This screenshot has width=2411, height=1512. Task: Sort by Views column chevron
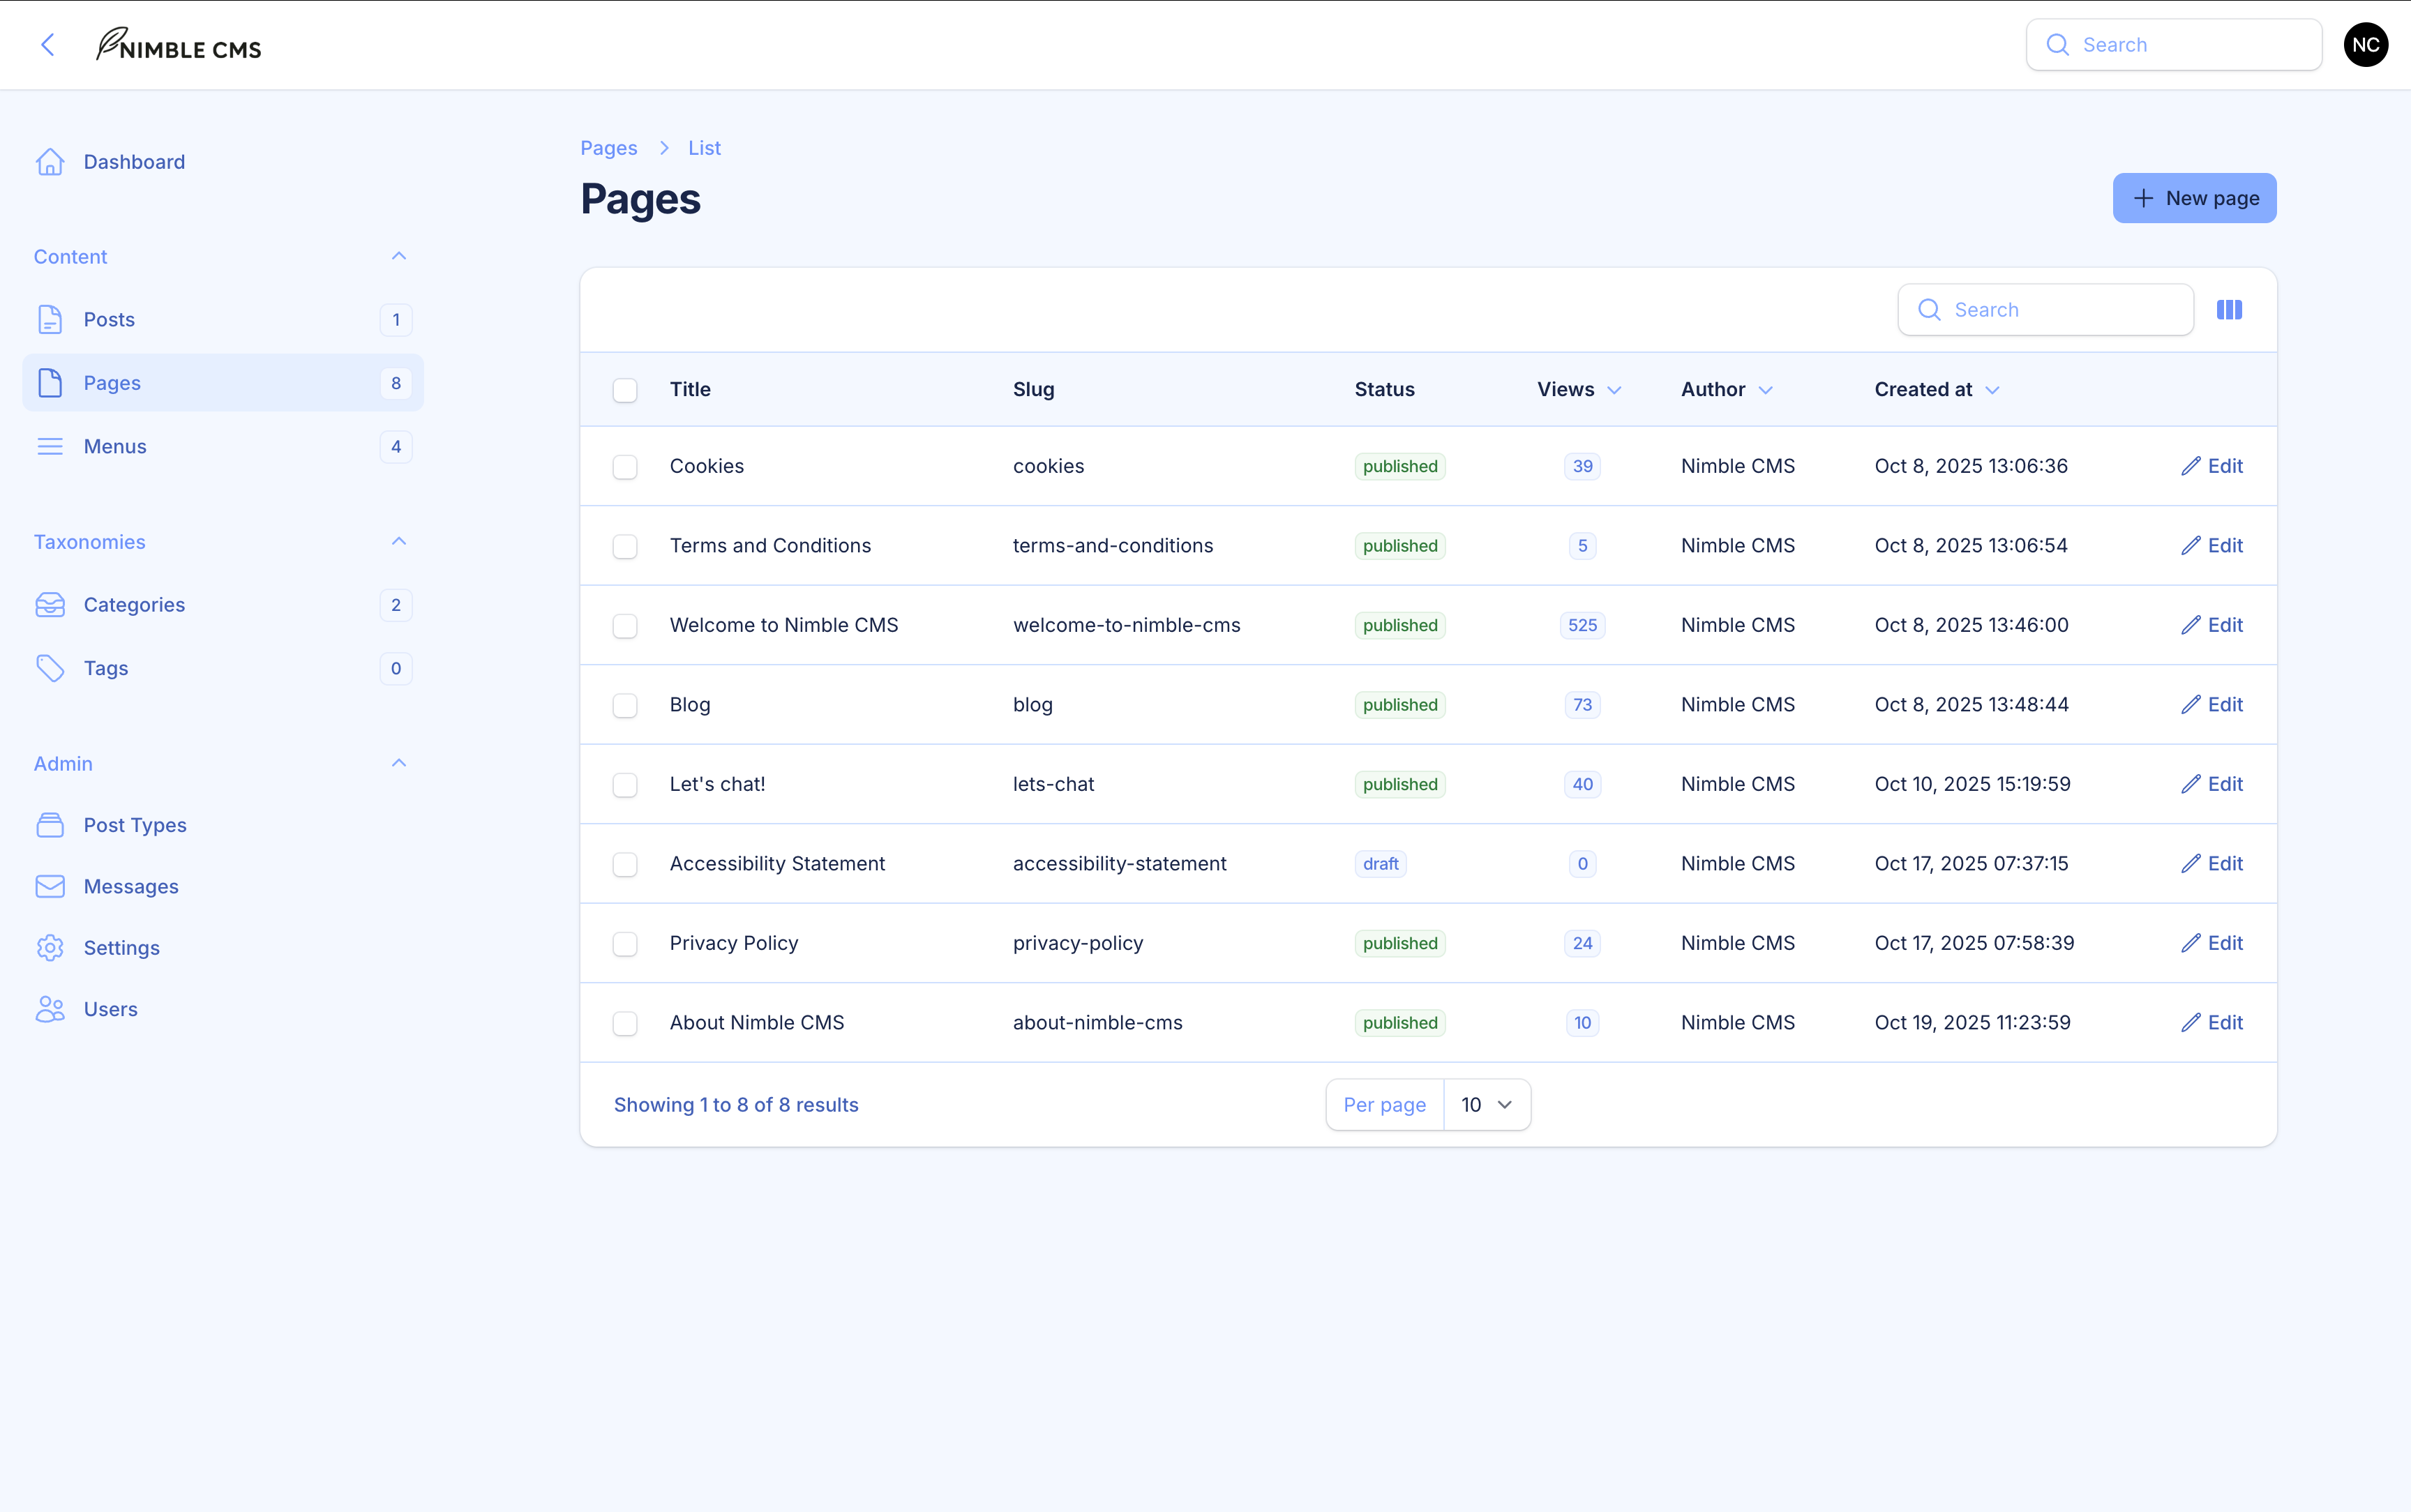(1614, 390)
